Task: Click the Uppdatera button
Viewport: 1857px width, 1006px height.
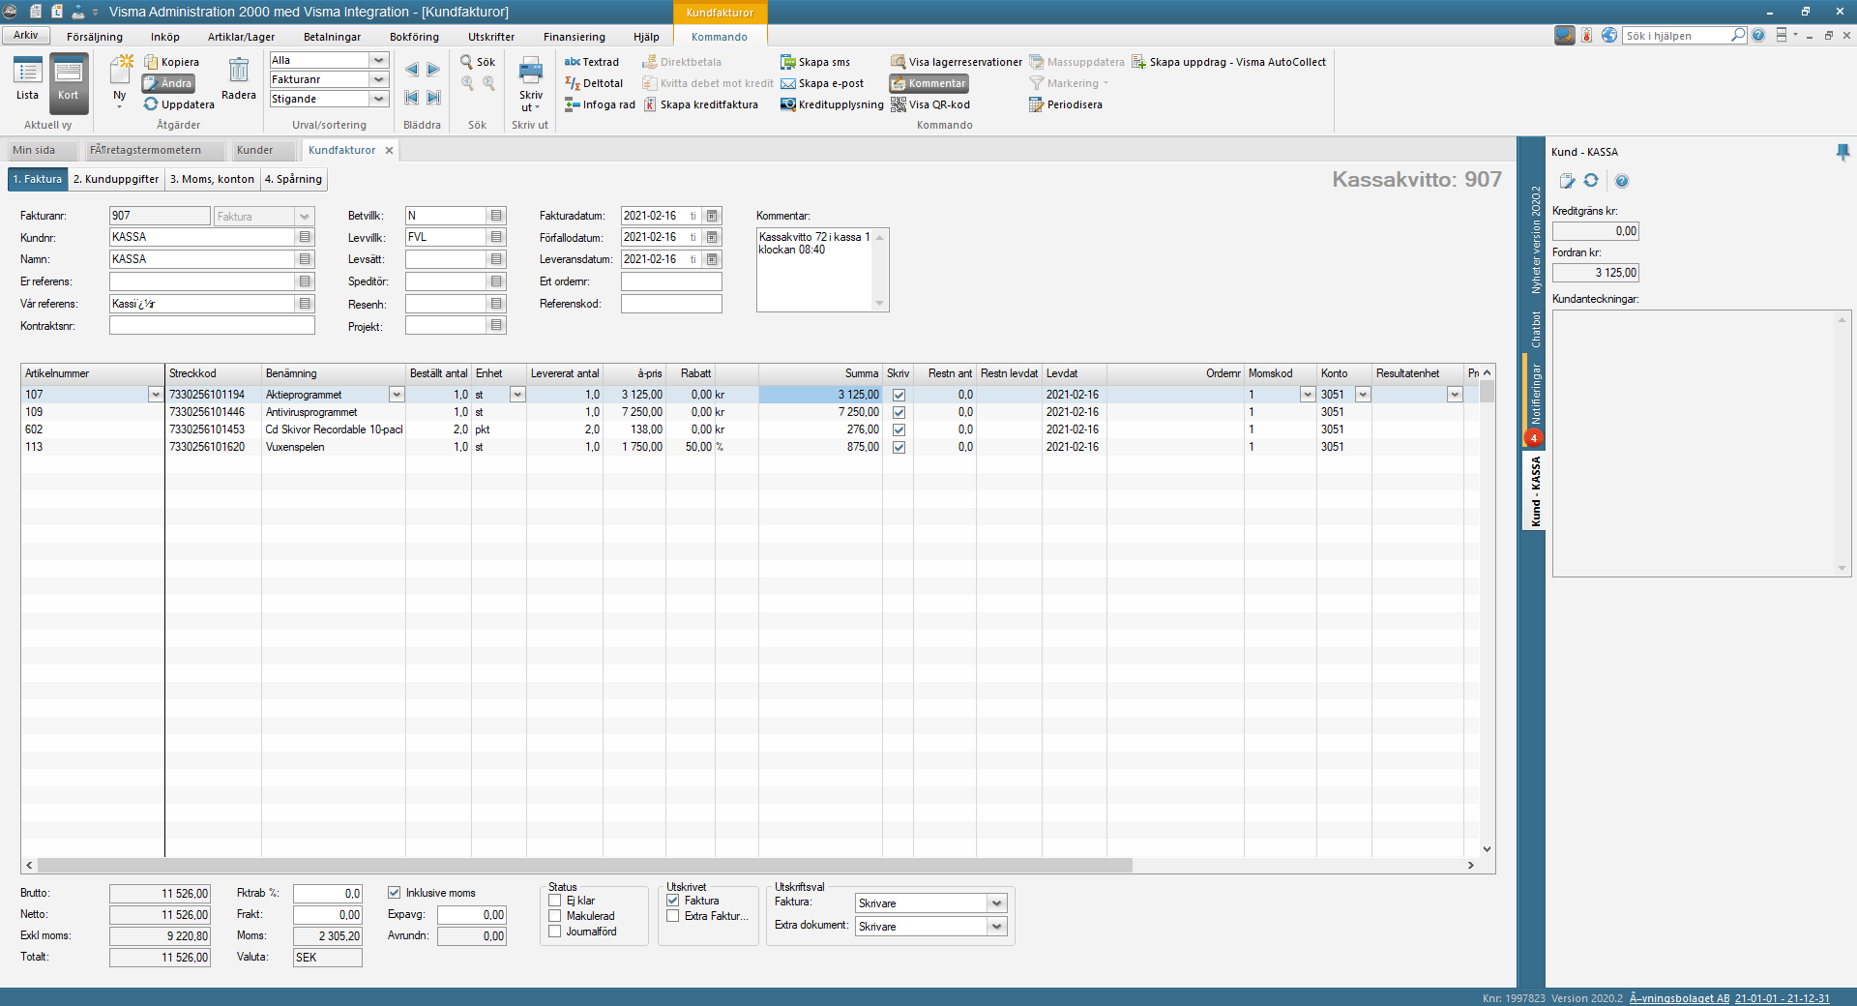Action: point(179,104)
